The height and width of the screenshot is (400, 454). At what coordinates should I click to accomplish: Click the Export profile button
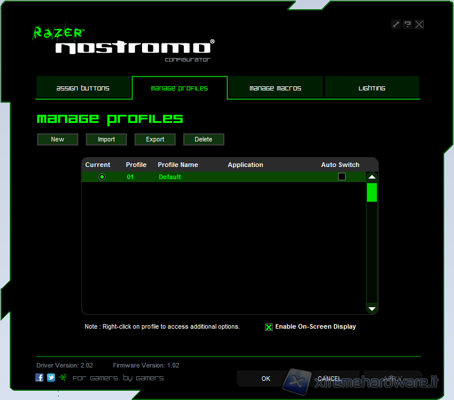tap(155, 139)
